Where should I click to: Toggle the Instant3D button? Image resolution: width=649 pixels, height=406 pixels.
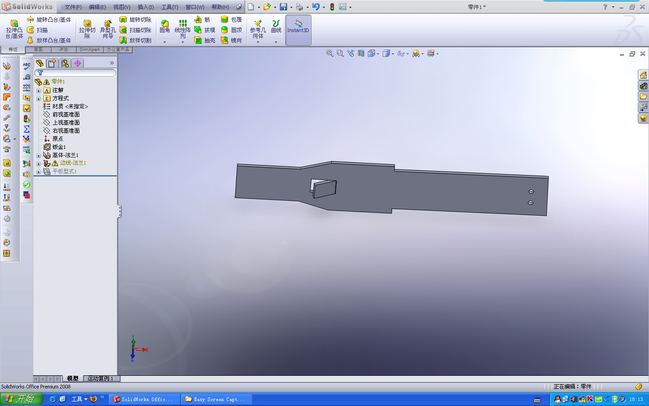point(298,30)
